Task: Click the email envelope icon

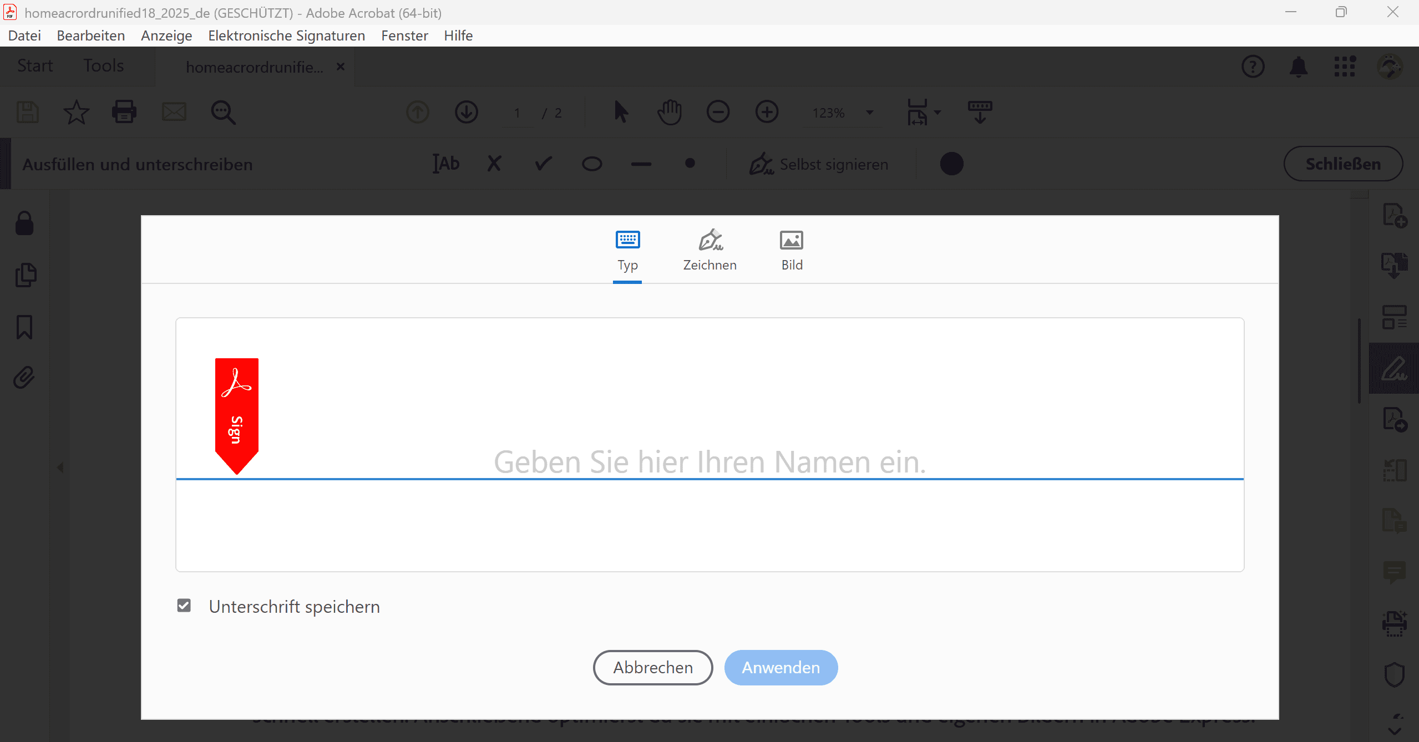Action: [174, 113]
